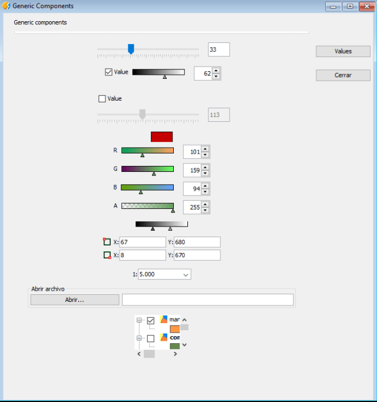Click the tree scroll right arrow
377x402 pixels.
coord(176,354)
